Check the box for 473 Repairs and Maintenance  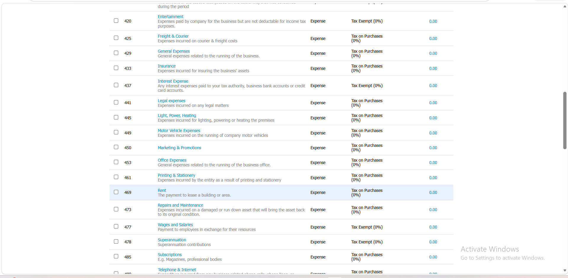[116, 209]
